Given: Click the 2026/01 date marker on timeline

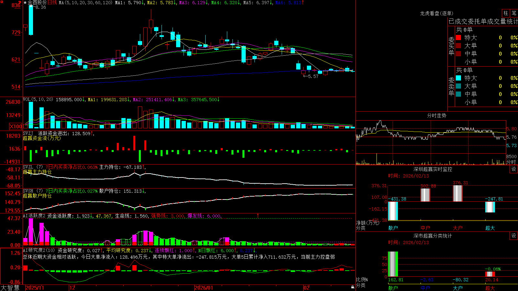Looking at the screenshot, I should [x=204, y=288].
